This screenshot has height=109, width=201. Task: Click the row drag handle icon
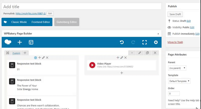tap(8, 53)
